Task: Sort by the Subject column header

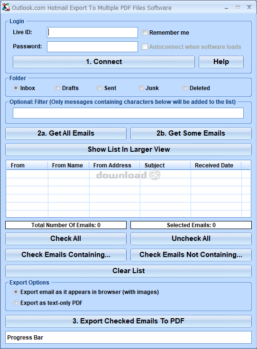Action: pos(165,165)
